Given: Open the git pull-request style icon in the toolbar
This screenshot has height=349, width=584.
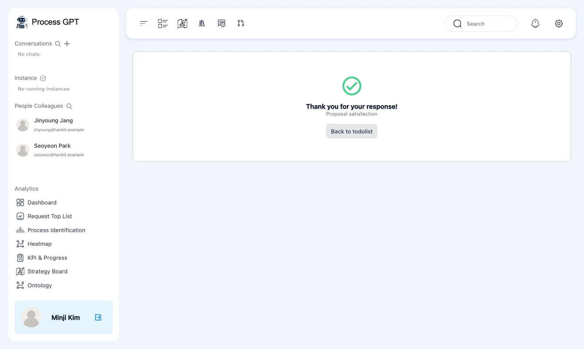Looking at the screenshot, I should click(241, 23).
